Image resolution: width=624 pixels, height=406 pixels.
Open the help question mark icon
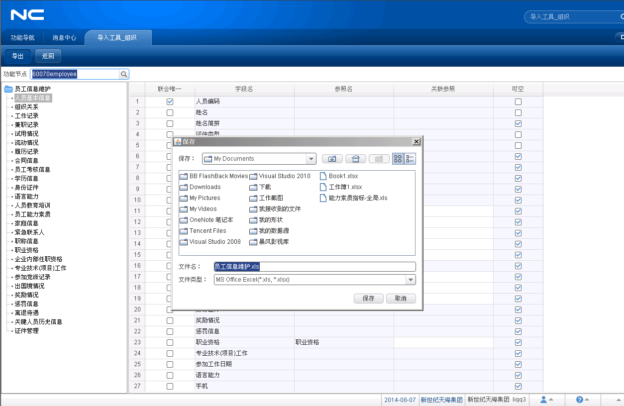579,400
